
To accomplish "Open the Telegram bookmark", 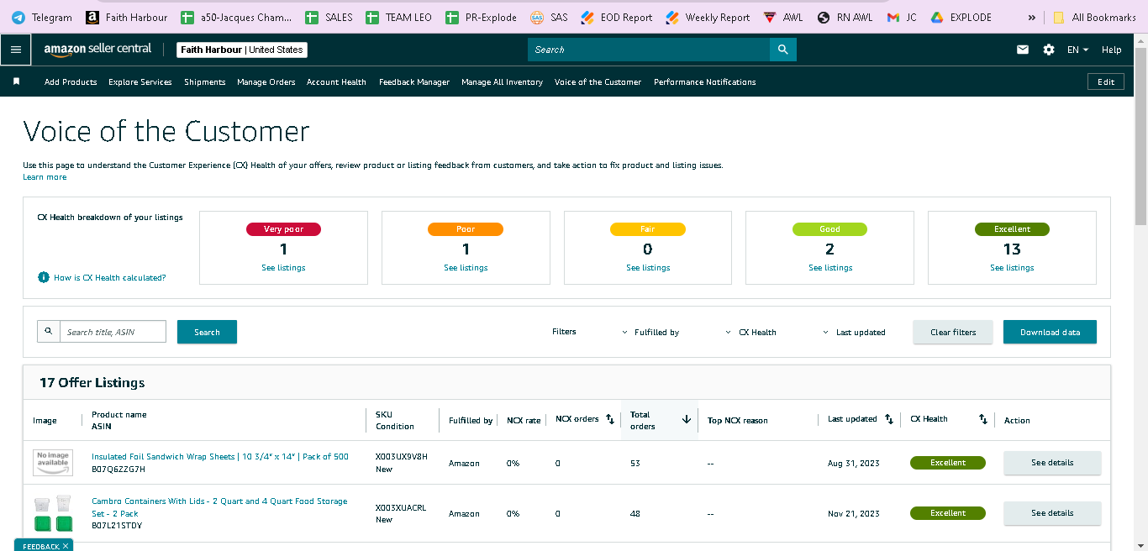I will (x=42, y=17).
